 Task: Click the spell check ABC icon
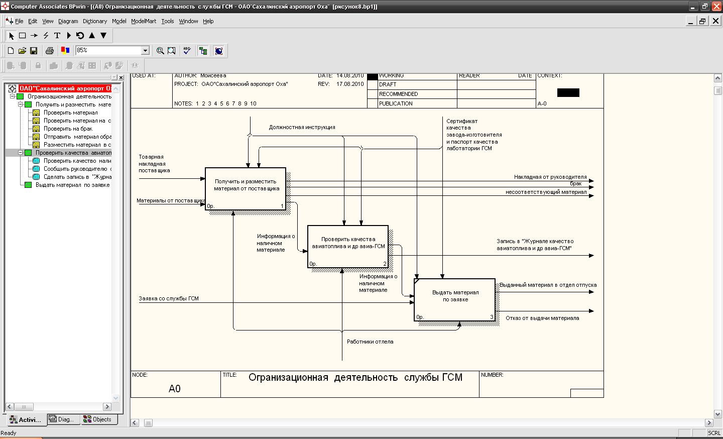pos(187,51)
